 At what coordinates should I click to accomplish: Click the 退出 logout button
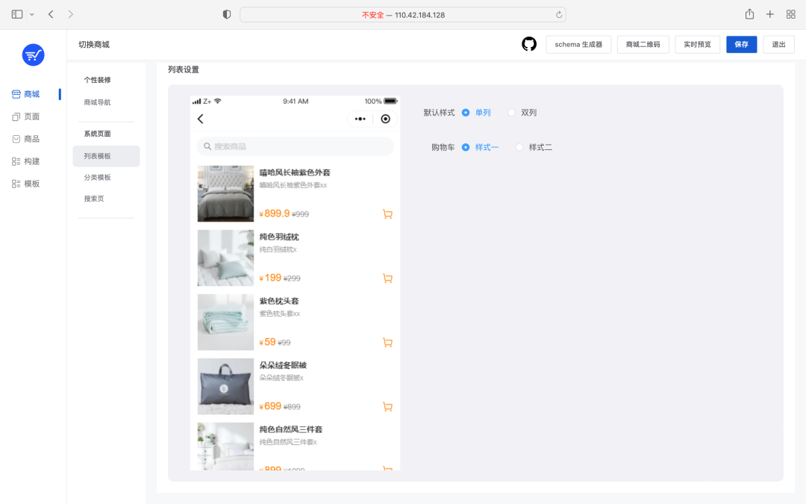tap(778, 45)
